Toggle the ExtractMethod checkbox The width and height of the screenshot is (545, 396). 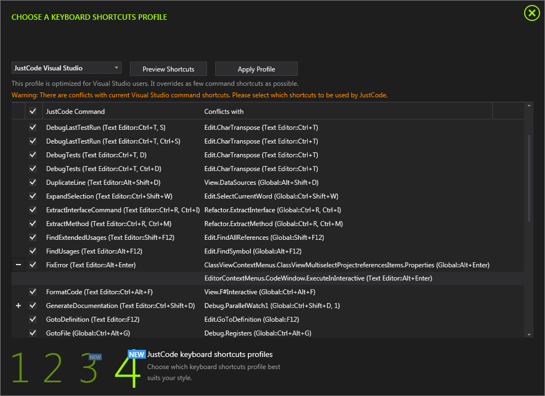click(33, 223)
